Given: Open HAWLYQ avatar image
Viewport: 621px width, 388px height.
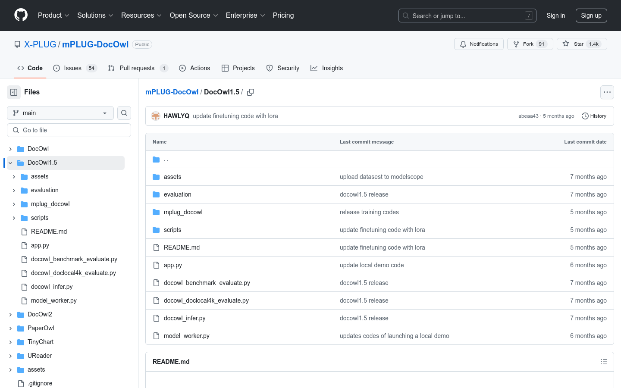Looking at the screenshot, I should [x=156, y=116].
